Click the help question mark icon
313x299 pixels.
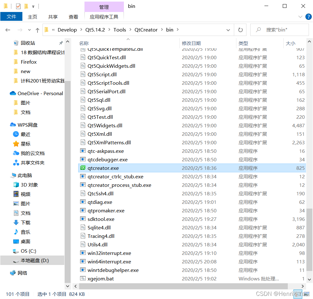tap(308, 17)
